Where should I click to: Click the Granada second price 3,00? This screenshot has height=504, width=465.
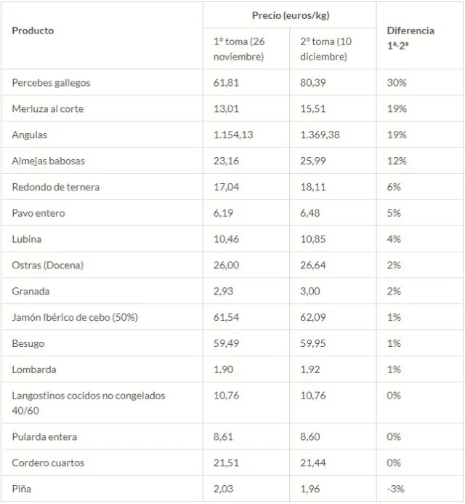point(310,291)
